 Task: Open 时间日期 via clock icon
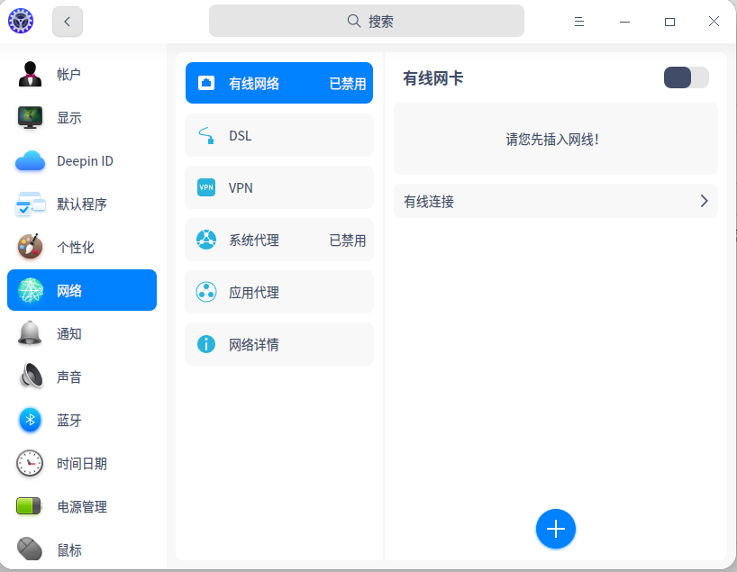29,463
